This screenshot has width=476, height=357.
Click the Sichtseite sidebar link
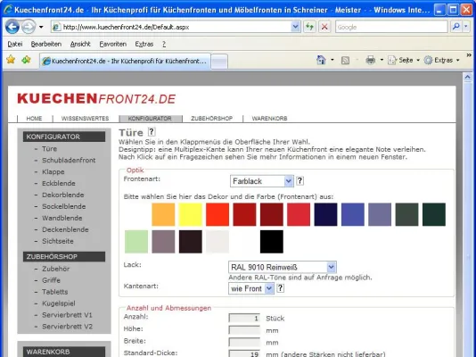click(x=58, y=241)
